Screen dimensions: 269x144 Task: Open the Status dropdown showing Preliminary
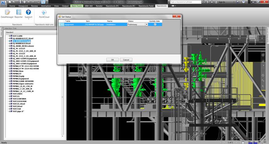[147, 24]
